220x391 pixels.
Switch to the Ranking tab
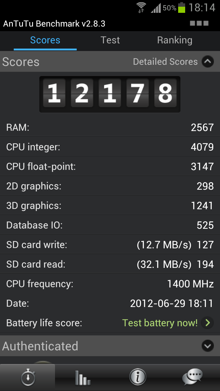coord(175,40)
